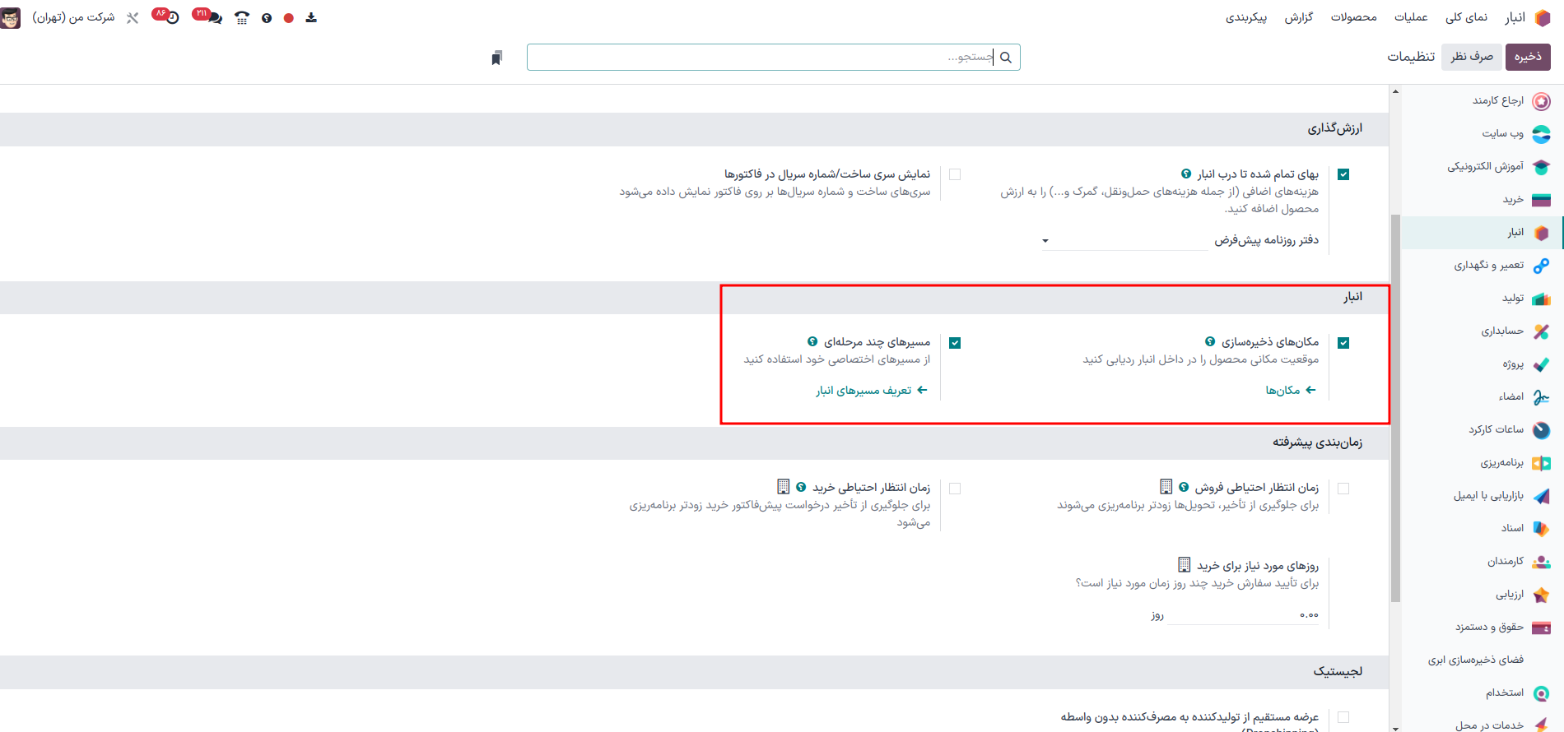Open the دفتر روزنامه پیش‌فرض dropdown
Screen dimensions: 1564x732
[x=1124, y=240]
